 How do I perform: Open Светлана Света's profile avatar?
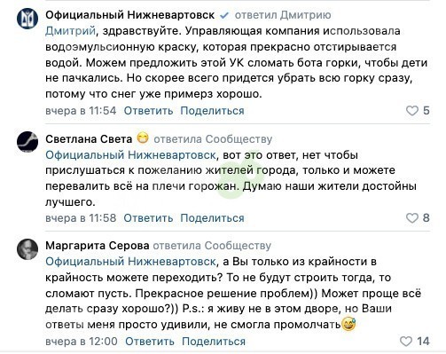pyautogui.click(x=27, y=142)
